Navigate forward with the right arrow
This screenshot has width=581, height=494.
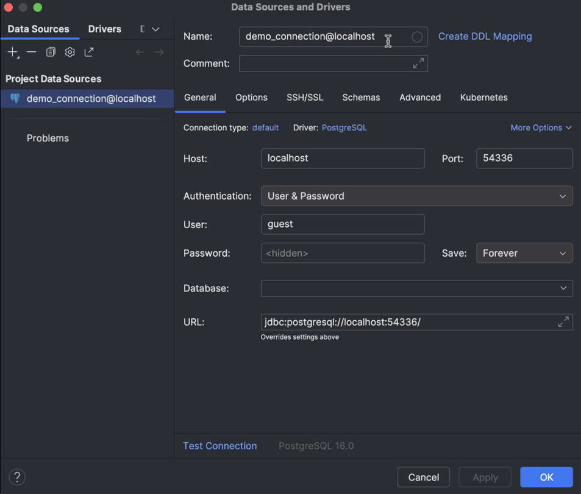point(159,52)
